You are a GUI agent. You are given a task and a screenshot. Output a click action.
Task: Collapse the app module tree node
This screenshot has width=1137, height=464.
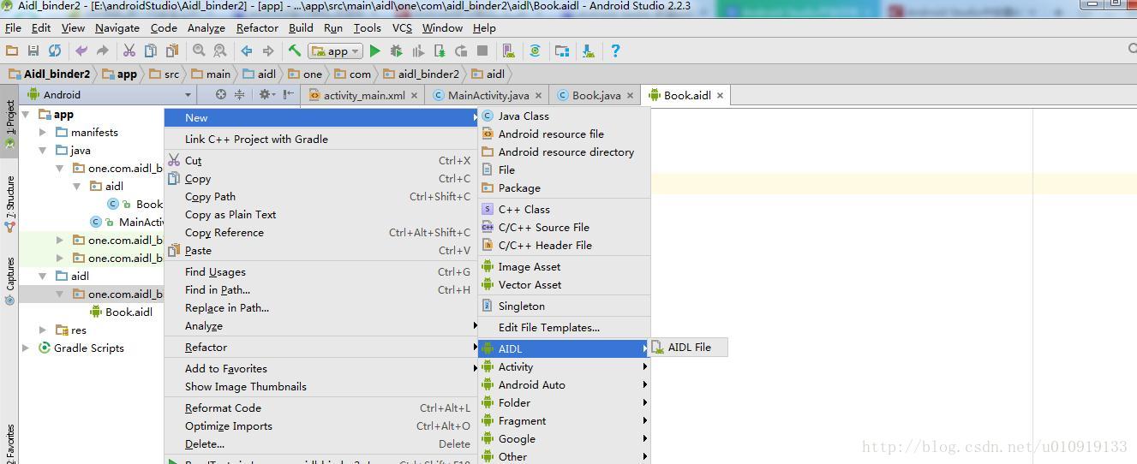[x=26, y=114]
